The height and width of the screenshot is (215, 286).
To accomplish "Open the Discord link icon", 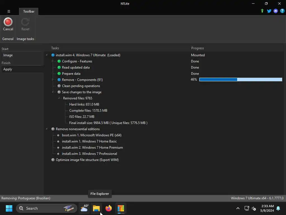I will tap(276, 11).
